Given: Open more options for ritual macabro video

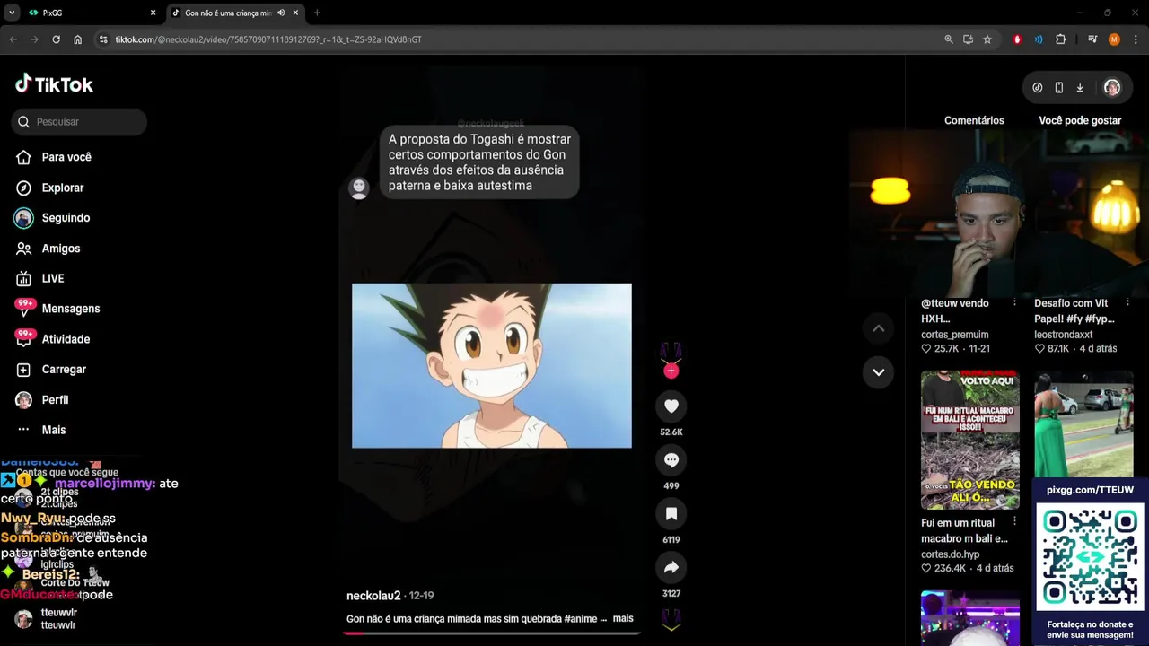Looking at the screenshot, I should tap(1014, 522).
